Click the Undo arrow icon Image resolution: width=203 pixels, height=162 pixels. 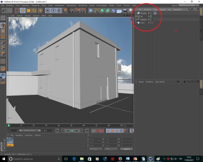pyautogui.click(x=4, y=10)
